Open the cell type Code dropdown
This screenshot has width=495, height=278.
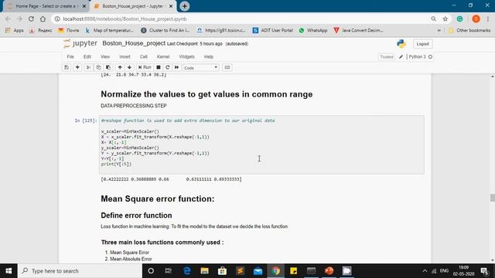pyautogui.click(x=201, y=68)
